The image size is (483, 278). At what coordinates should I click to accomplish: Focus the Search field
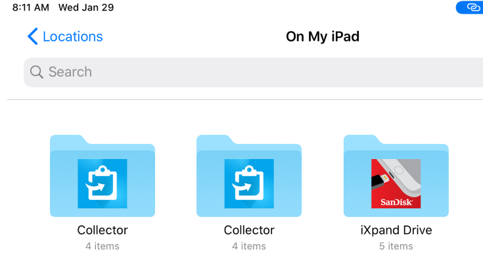point(253,72)
